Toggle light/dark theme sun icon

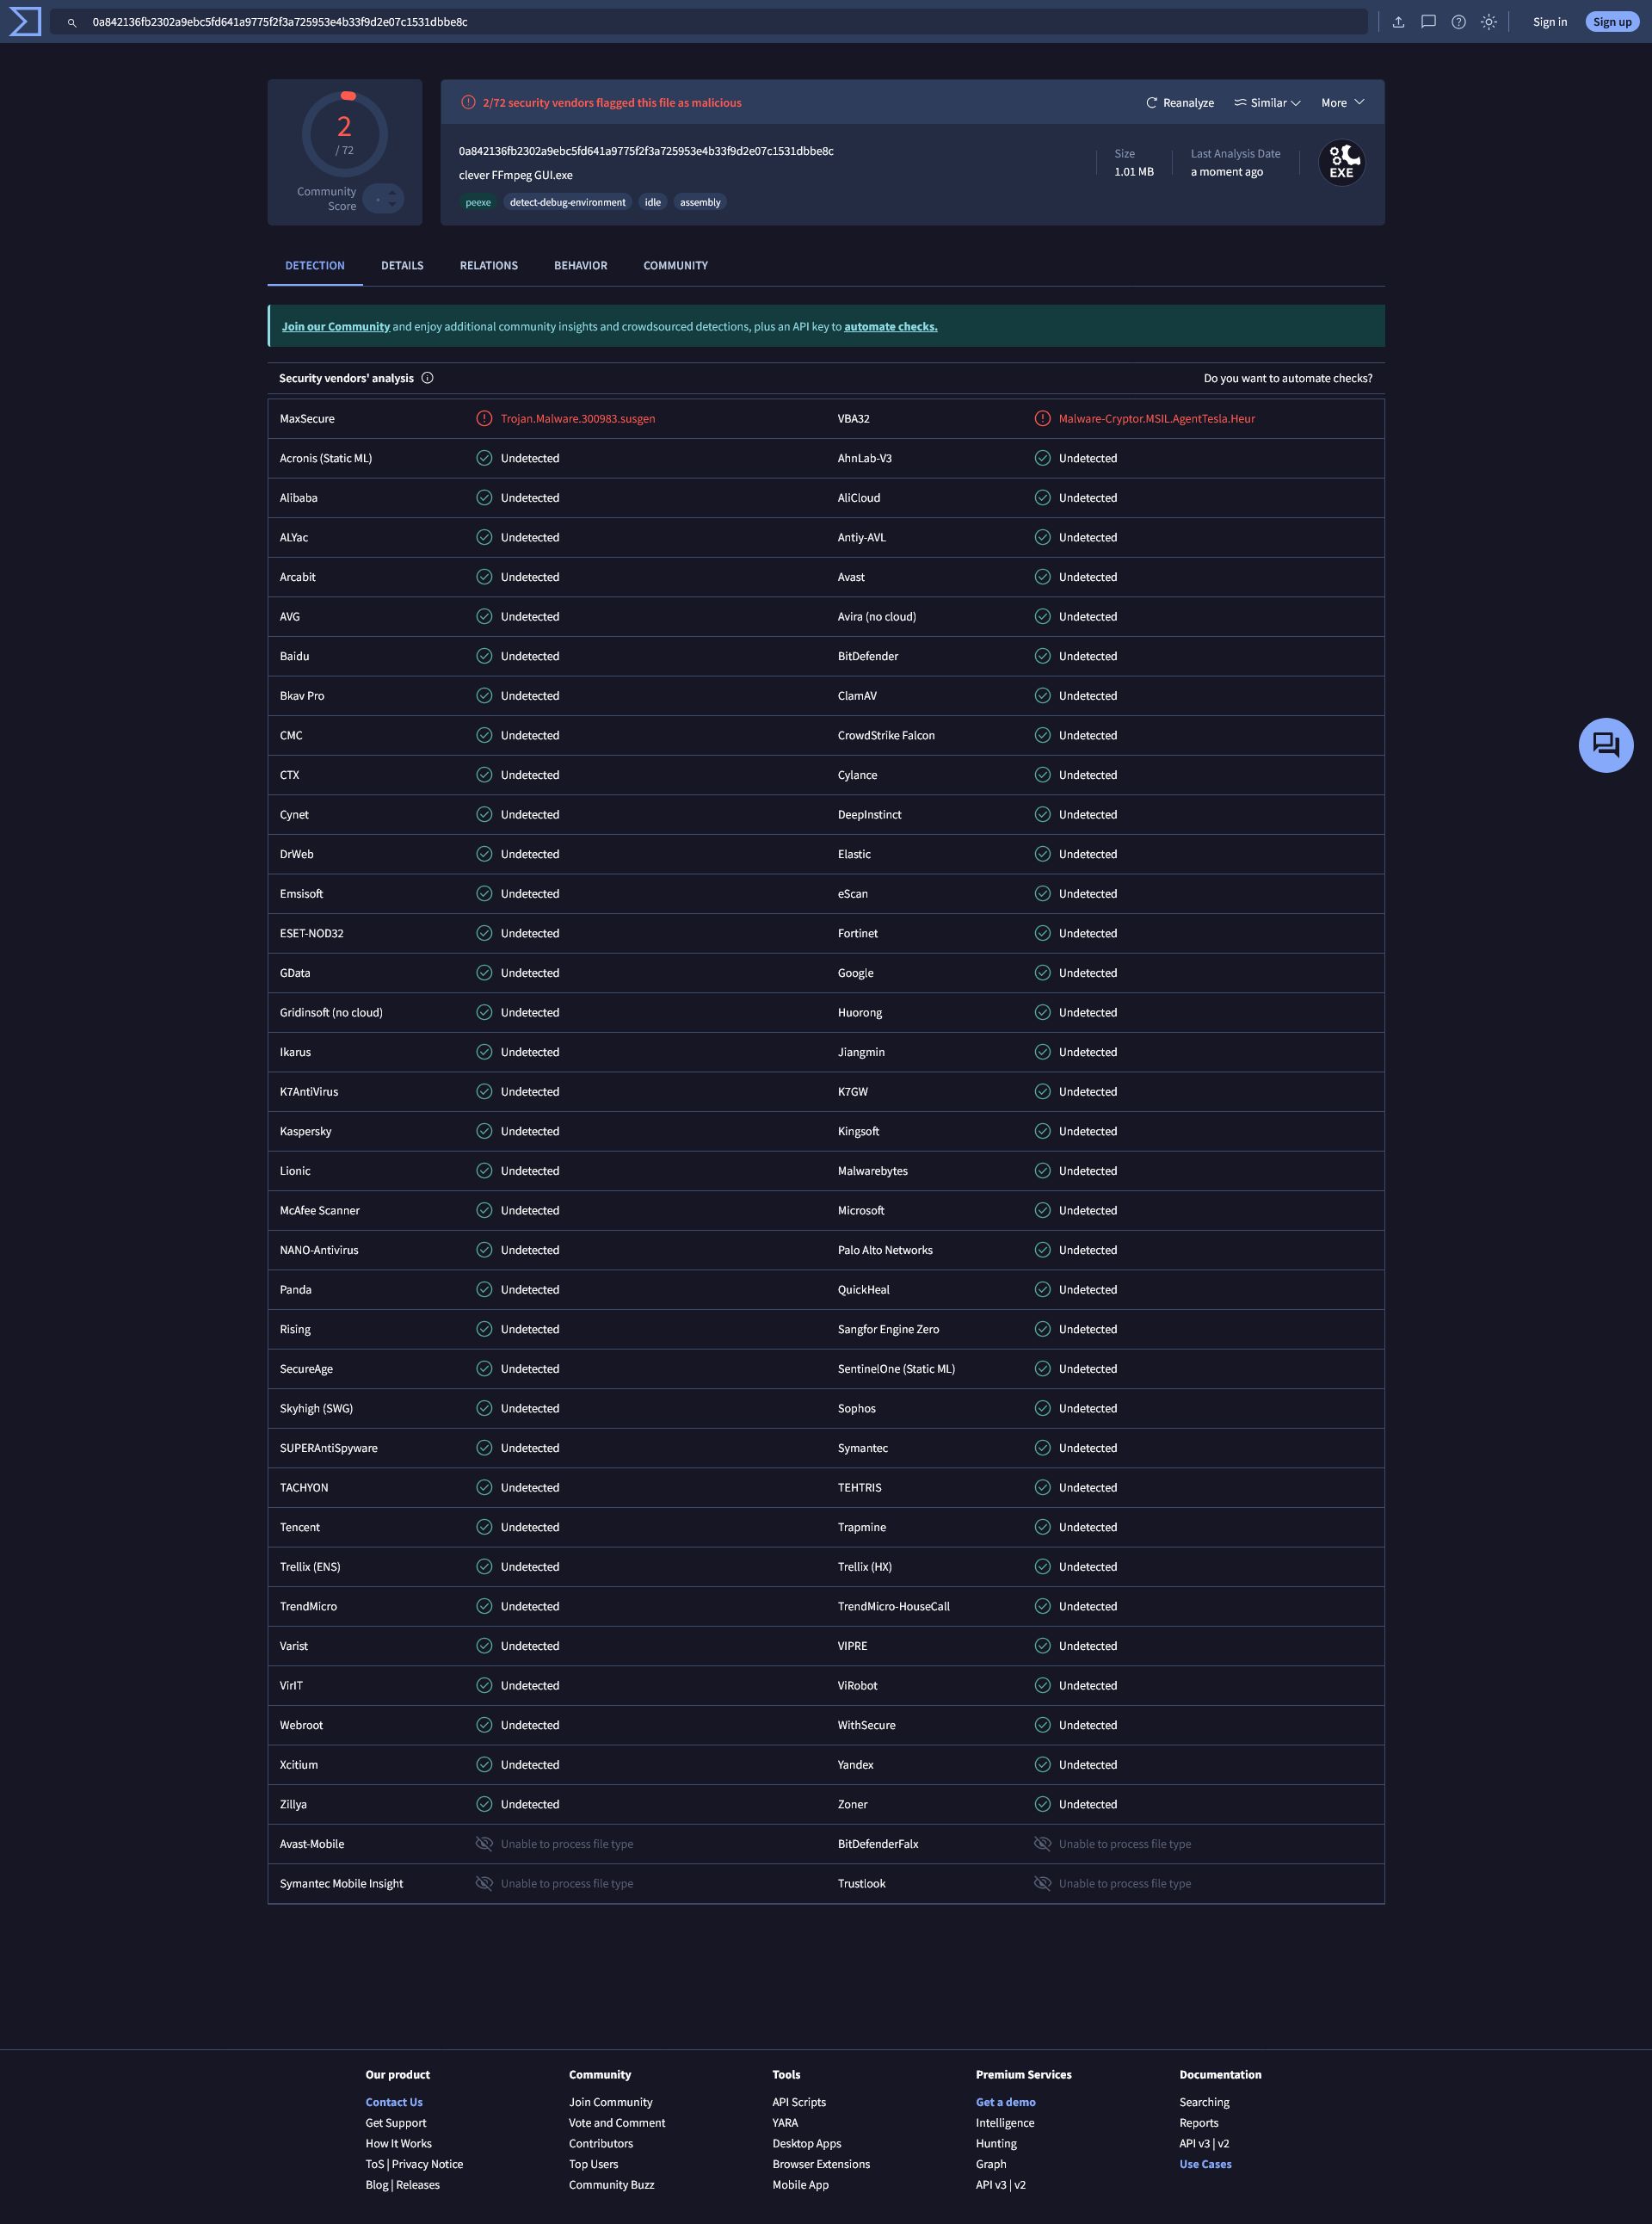tap(1488, 22)
